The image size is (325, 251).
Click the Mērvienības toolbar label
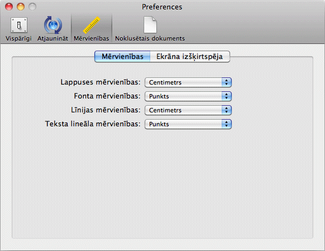click(x=92, y=38)
